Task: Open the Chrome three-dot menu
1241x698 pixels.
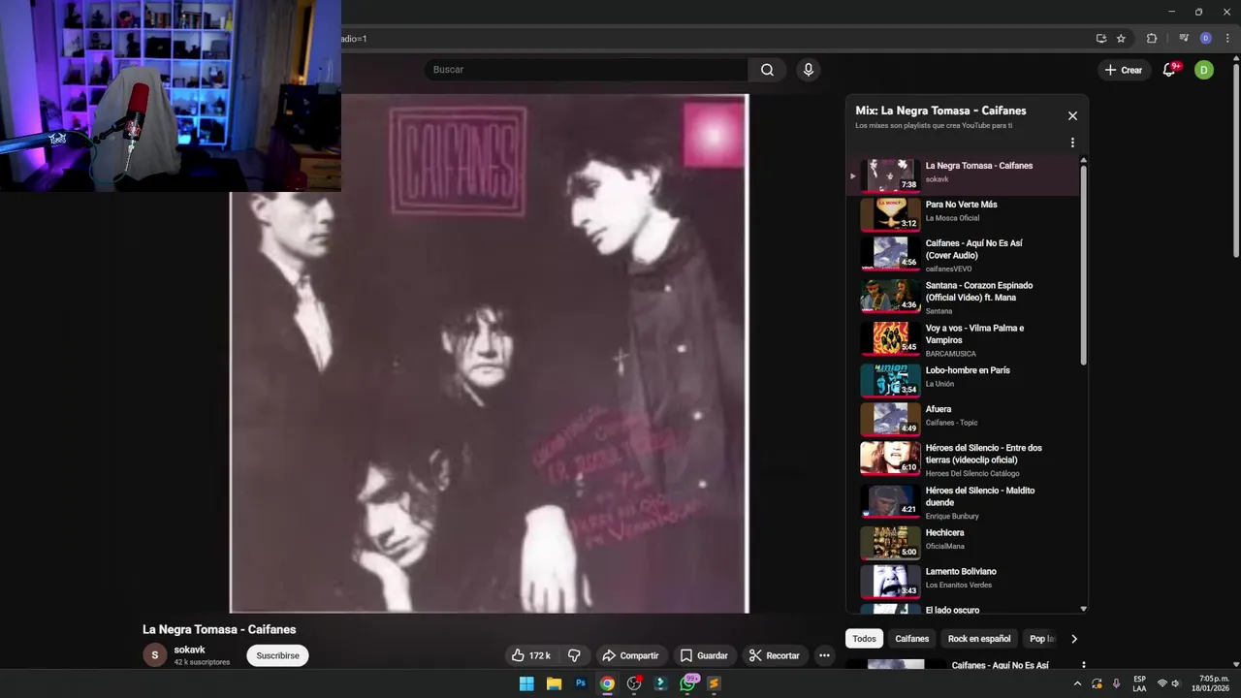Action: tap(1227, 39)
